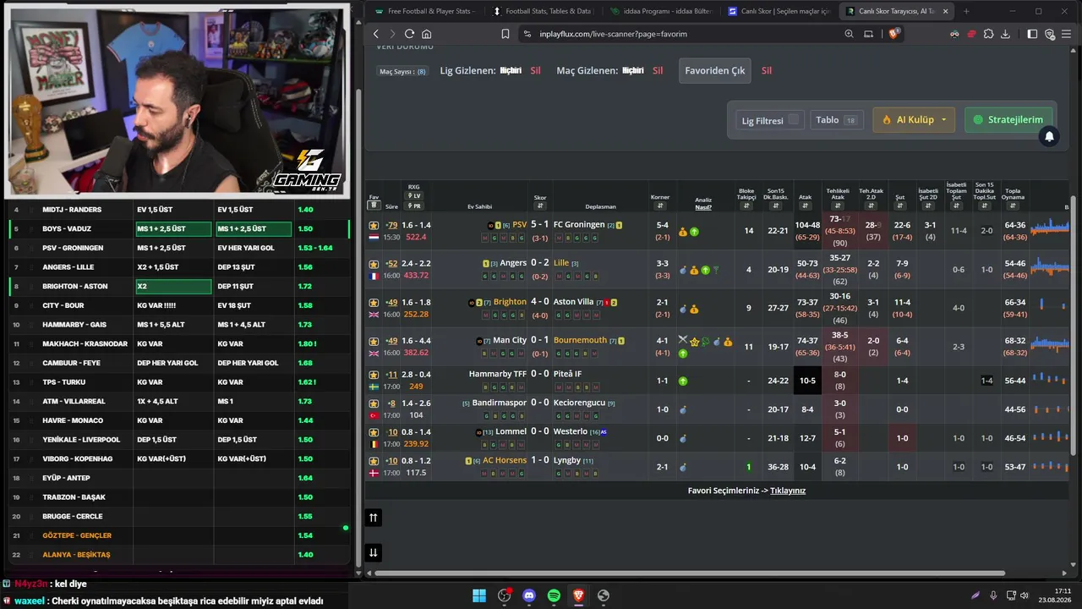Click green up-arrow analysis icon in PSV row
Screen dimensions: 1082x609
tap(694, 231)
